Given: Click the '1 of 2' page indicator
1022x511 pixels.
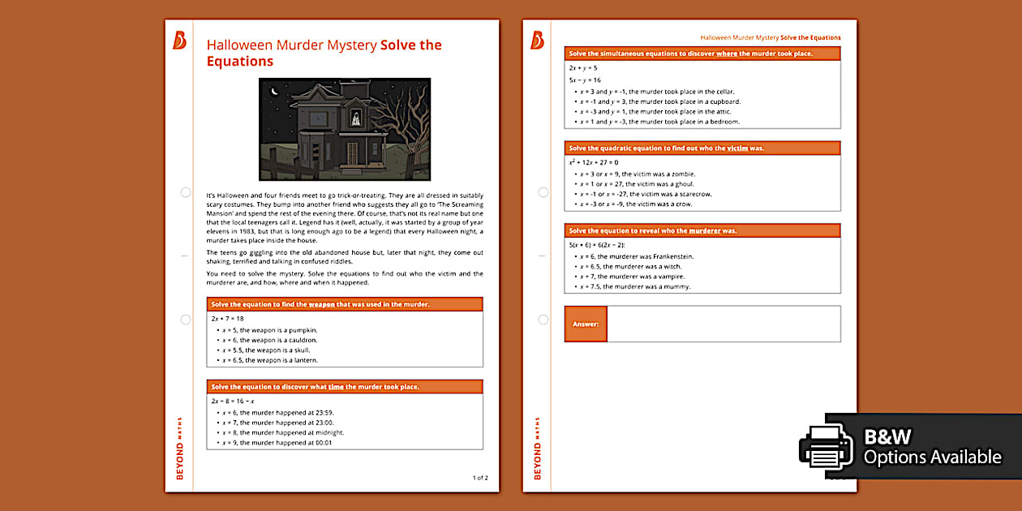Looking at the screenshot, I should (x=480, y=478).
